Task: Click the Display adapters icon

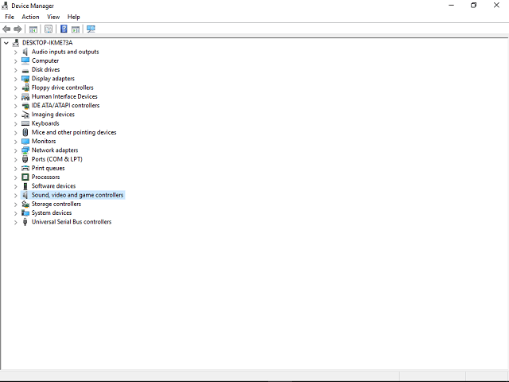Action: [x=25, y=79]
